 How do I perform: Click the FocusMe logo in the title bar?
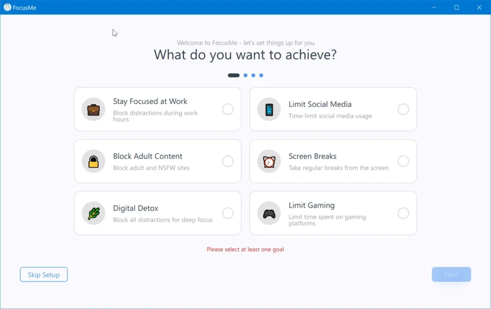coord(8,8)
